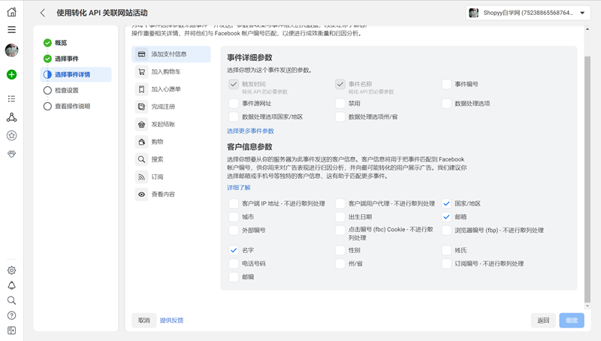Image resolution: width=601 pixels, height=341 pixels.
Task: Toggle the 电话号码 checkbox
Action: 234,264
